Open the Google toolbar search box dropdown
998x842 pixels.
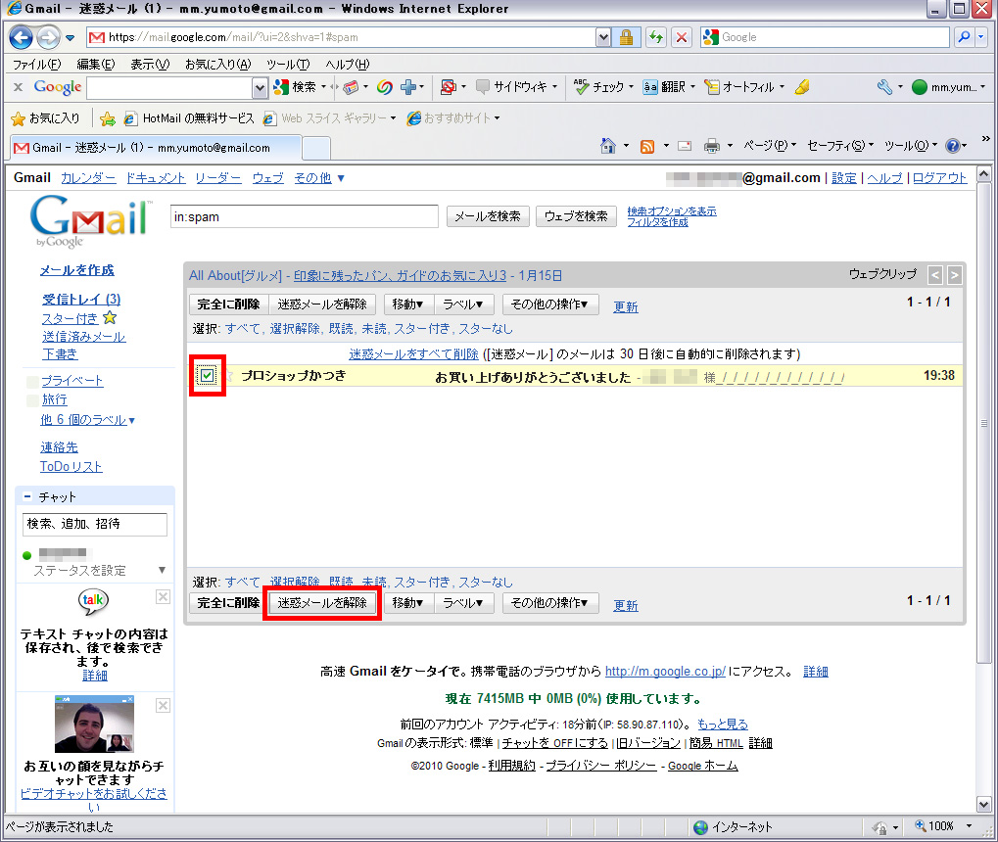(x=260, y=88)
